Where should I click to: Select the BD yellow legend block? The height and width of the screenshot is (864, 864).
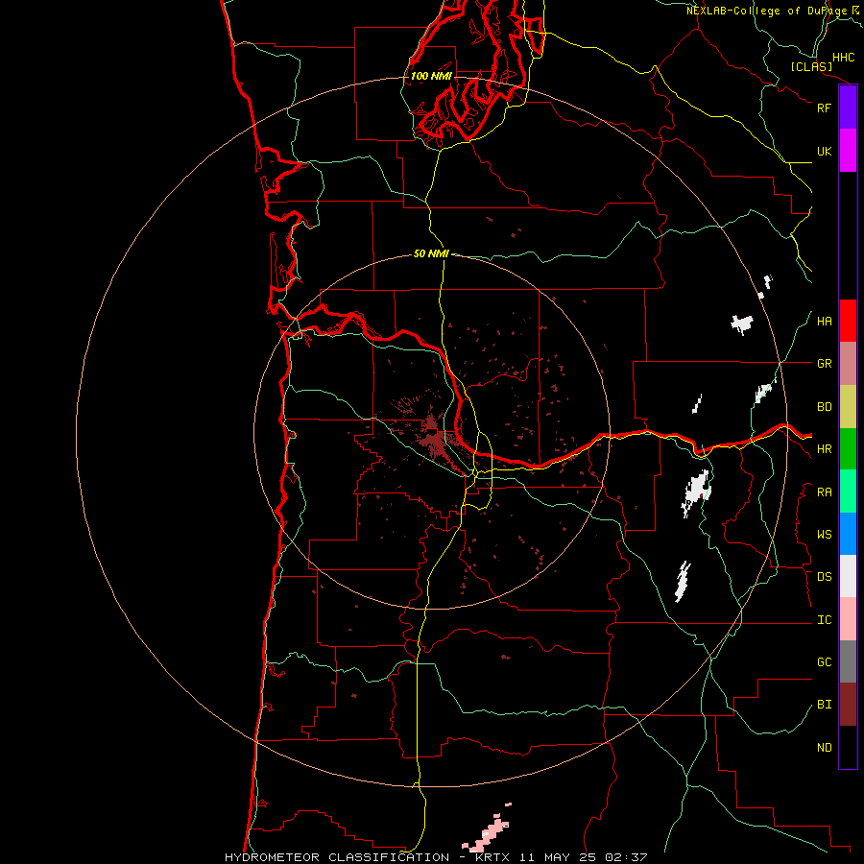[848, 407]
